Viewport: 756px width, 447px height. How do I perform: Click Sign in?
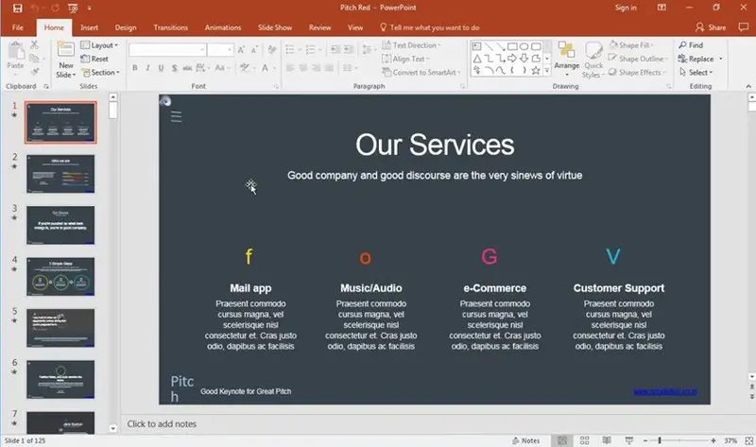[626, 8]
